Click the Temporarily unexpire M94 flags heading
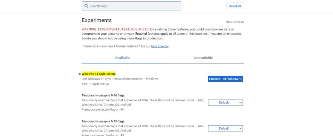This screenshot has height=136, width=333. [x=103, y=95]
